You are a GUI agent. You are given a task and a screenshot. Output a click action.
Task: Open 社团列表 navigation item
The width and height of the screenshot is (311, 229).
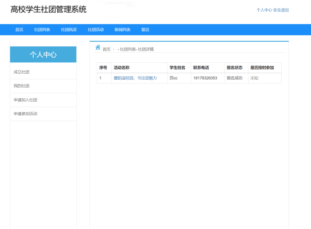tap(42, 30)
